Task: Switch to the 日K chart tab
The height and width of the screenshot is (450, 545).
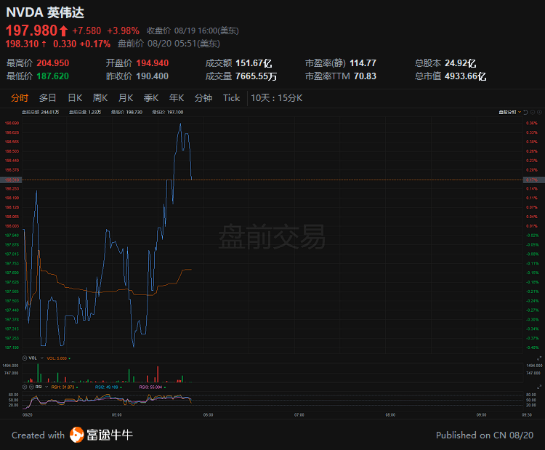Action: pos(75,98)
